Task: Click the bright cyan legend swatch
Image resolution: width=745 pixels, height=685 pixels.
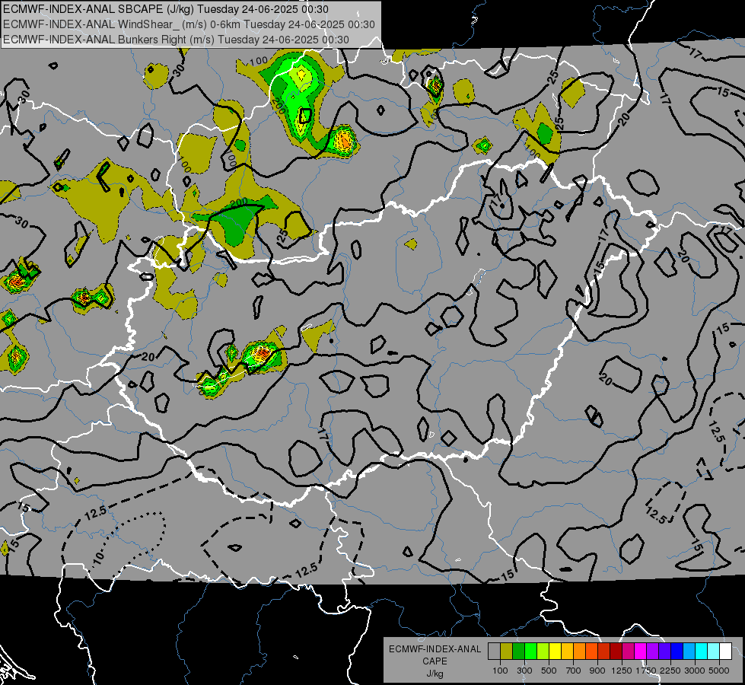Action: click(x=701, y=651)
